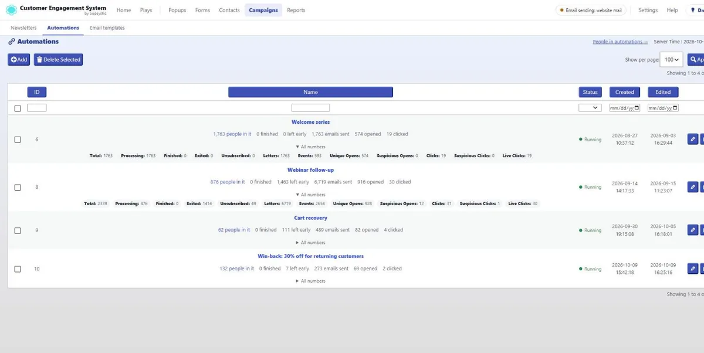Open edit pencil for Cart recovery row
The height and width of the screenshot is (353, 704).
click(x=693, y=230)
